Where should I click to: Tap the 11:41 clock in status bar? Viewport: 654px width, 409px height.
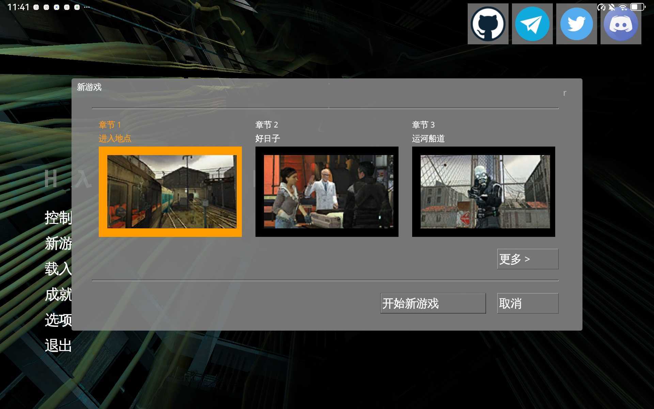18,7
